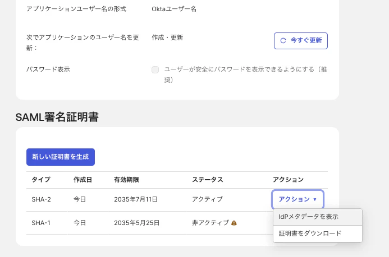This screenshot has height=257, width=389.
Task: Click the 2035年5月25日 expiry date
Action: 137,223
